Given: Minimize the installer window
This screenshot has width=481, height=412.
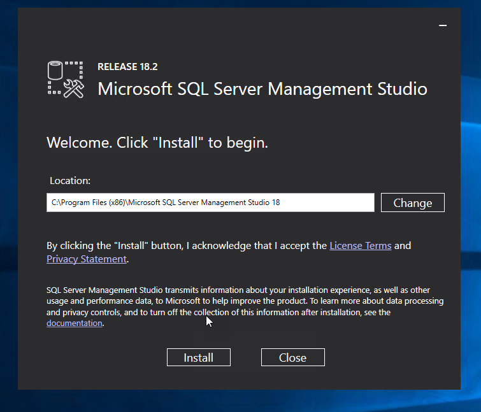Looking at the screenshot, I should coord(443,25).
